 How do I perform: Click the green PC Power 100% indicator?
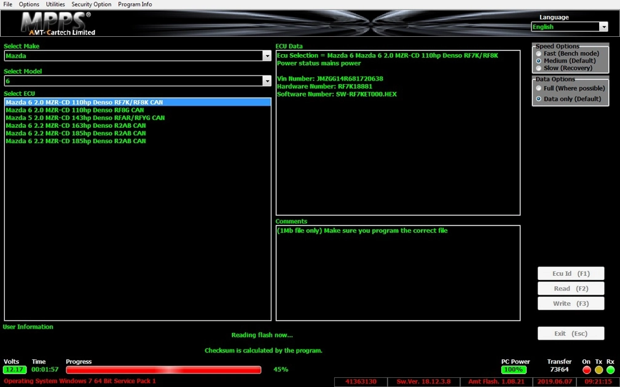click(x=514, y=370)
